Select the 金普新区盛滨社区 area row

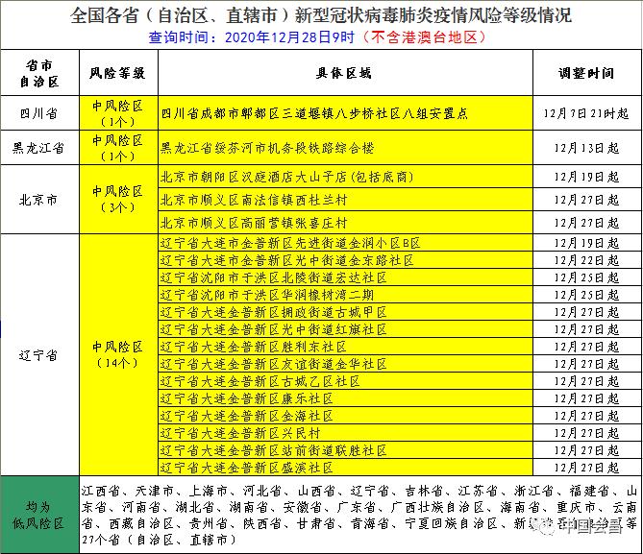coord(345,468)
